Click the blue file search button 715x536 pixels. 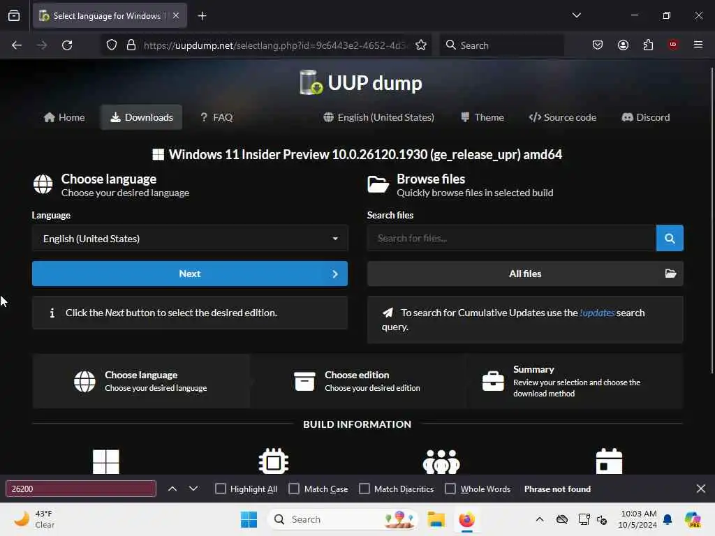click(x=670, y=239)
